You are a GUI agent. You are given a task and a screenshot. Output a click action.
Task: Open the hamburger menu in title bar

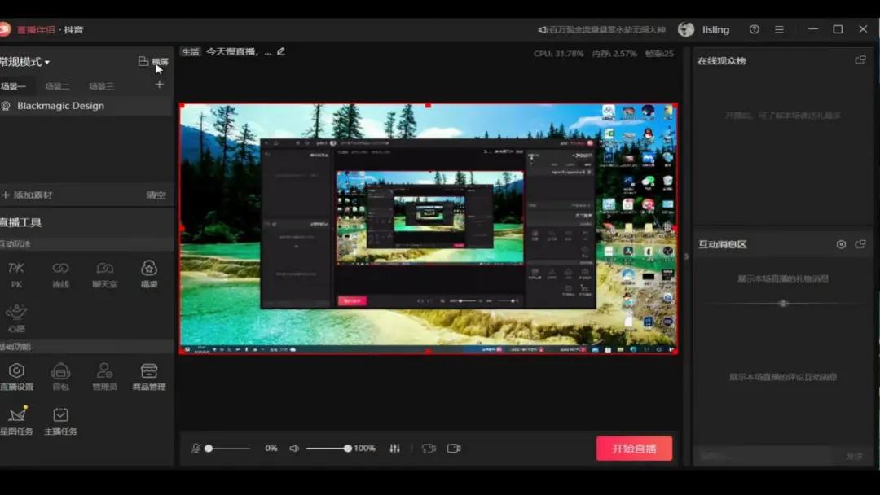780,29
